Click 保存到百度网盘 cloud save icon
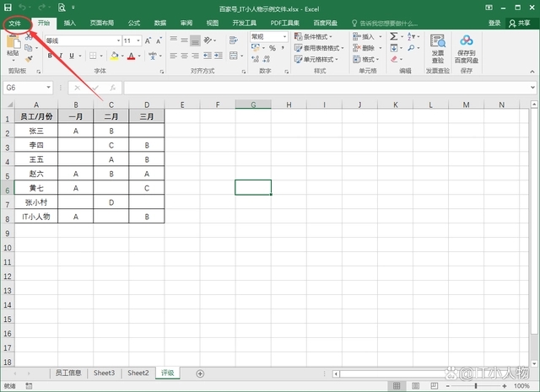The image size is (540, 392). 467,49
